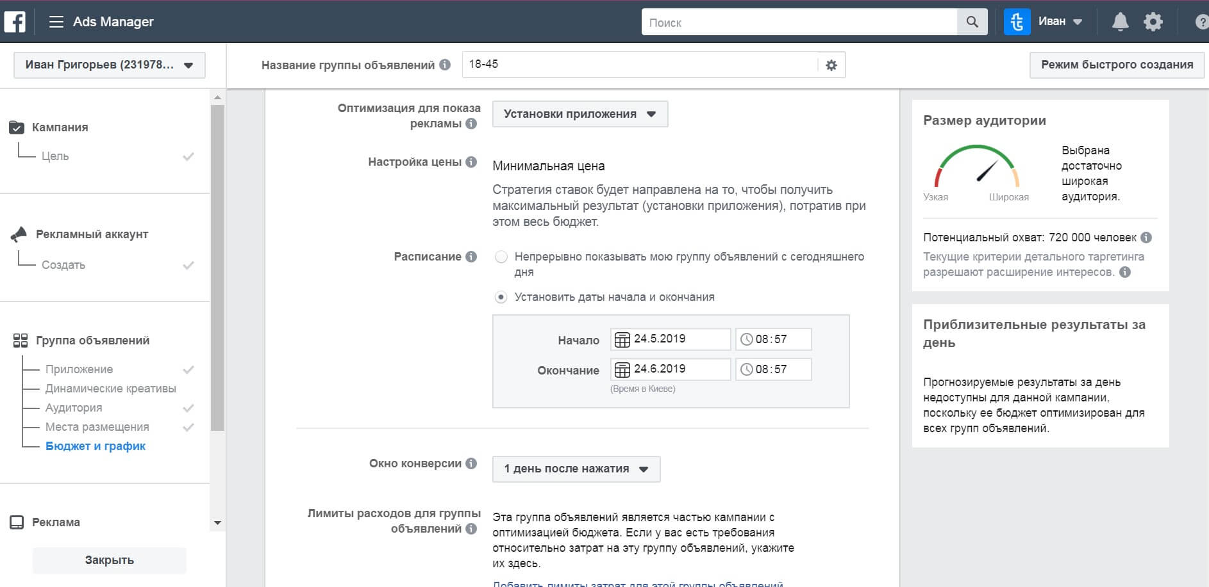Click the sidebar scrollbar up arrow
This screenshot has height=587, width=1209.
click(217, 97)
